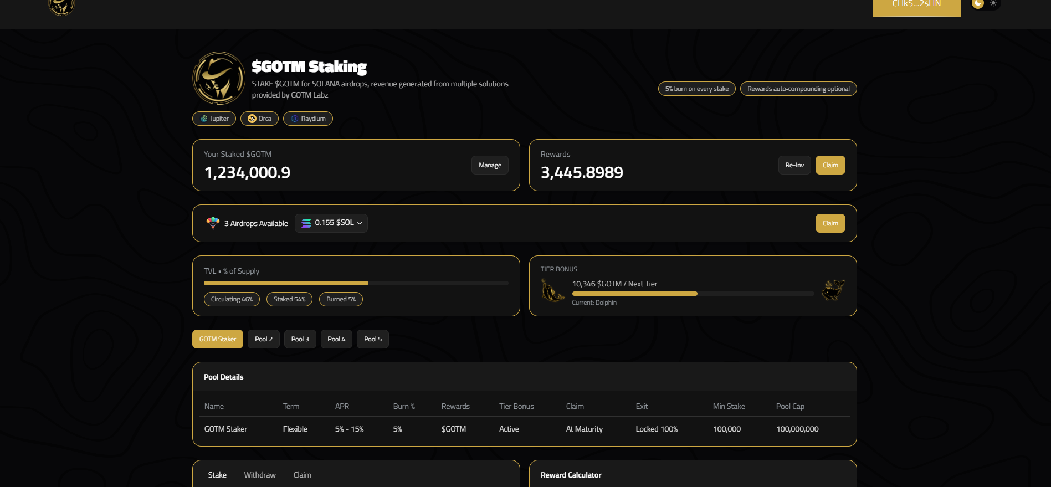Screen dimensions: 1051x487
Task: Click the next tier whale icon
Action: [832, 290]
